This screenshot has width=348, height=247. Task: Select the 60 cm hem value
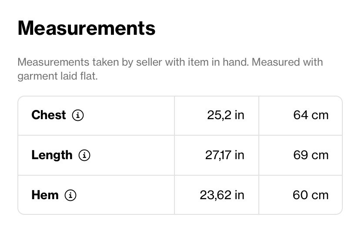pos(311,195)
